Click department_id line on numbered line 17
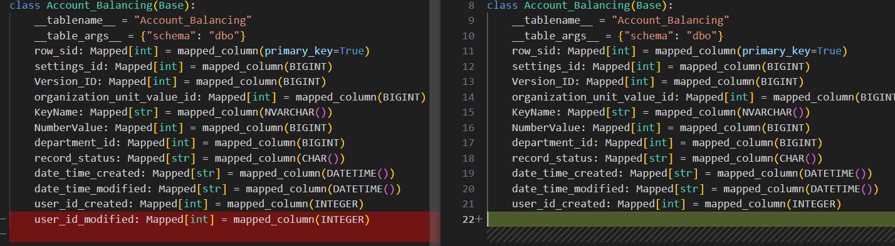 (667, 143)
